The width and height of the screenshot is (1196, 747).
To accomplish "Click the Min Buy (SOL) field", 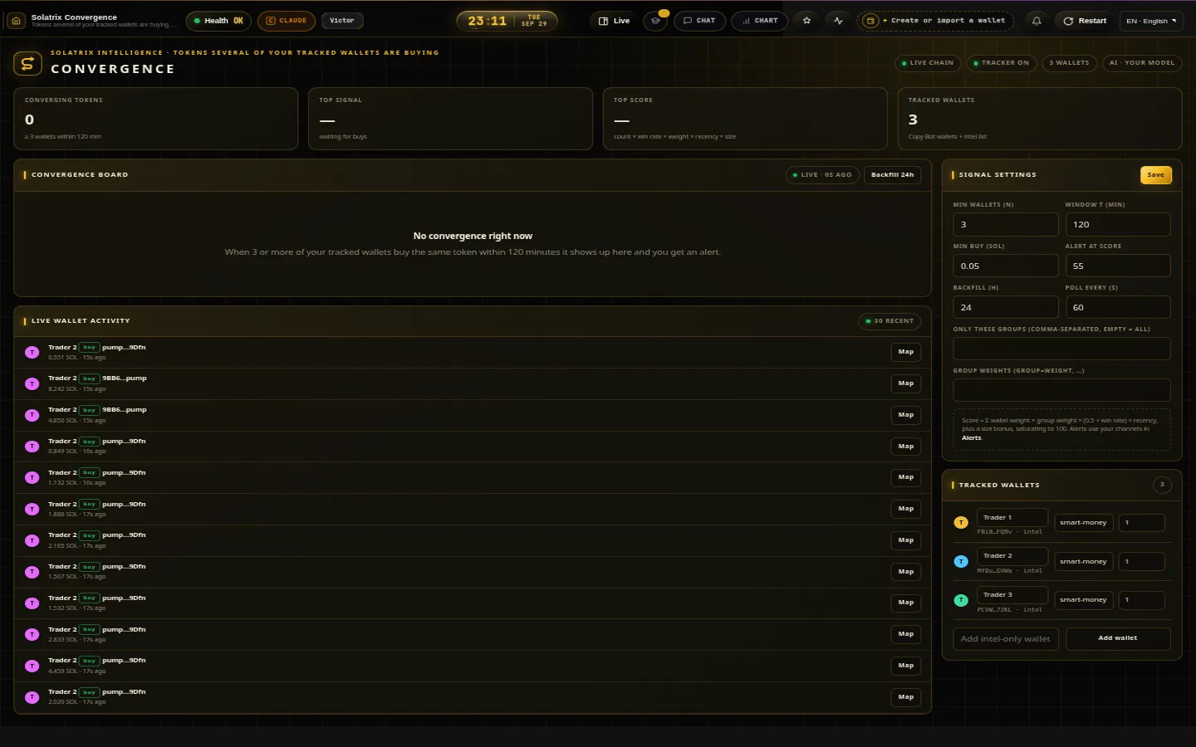I will click(1006, 266).
